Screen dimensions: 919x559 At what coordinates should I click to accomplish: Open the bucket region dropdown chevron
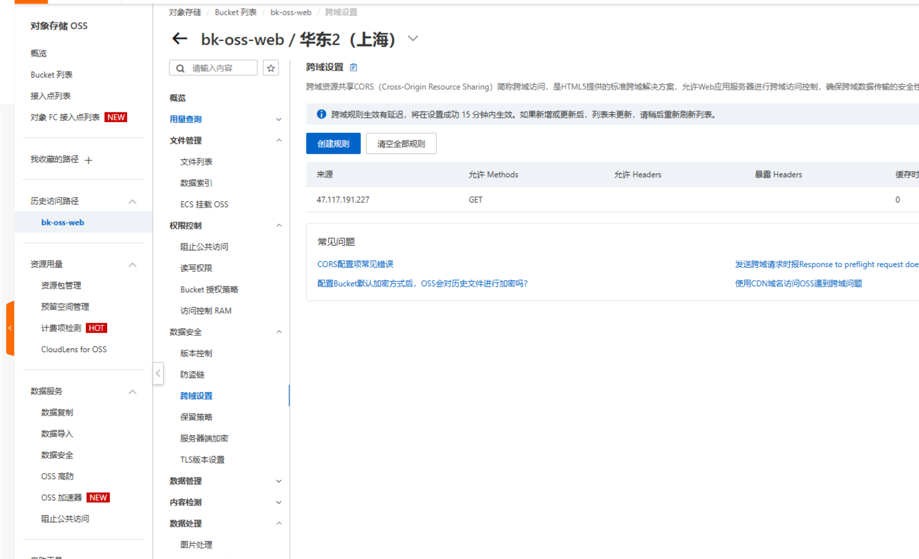click(x=413, y=39)
